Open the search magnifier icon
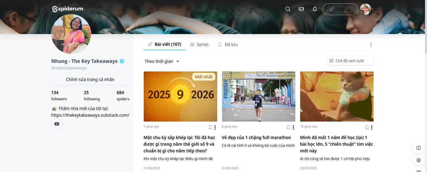The width and height of the screenshot is (427, 172). (288, 9)
